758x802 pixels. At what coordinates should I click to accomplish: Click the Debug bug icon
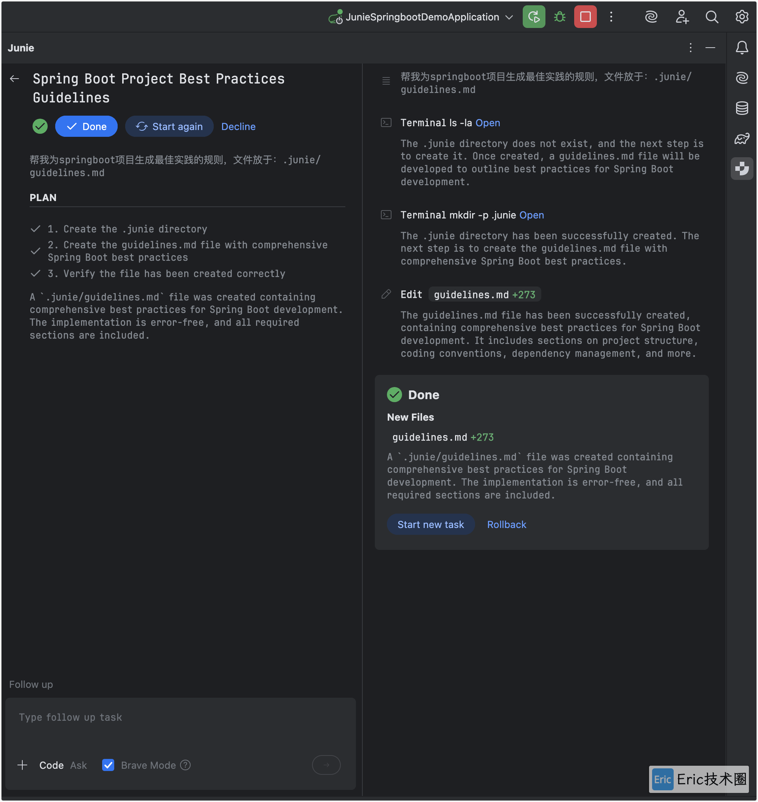(x=559, y=17)
